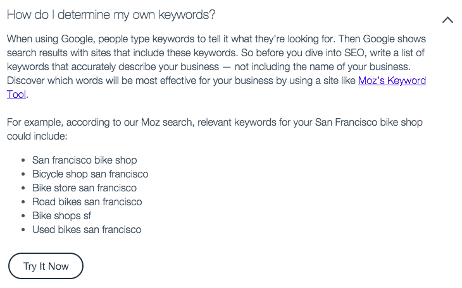Viewport: 462px width, 288px height.
Task: Click the paragraph starting "When using Google"
Action: [216, 67]
